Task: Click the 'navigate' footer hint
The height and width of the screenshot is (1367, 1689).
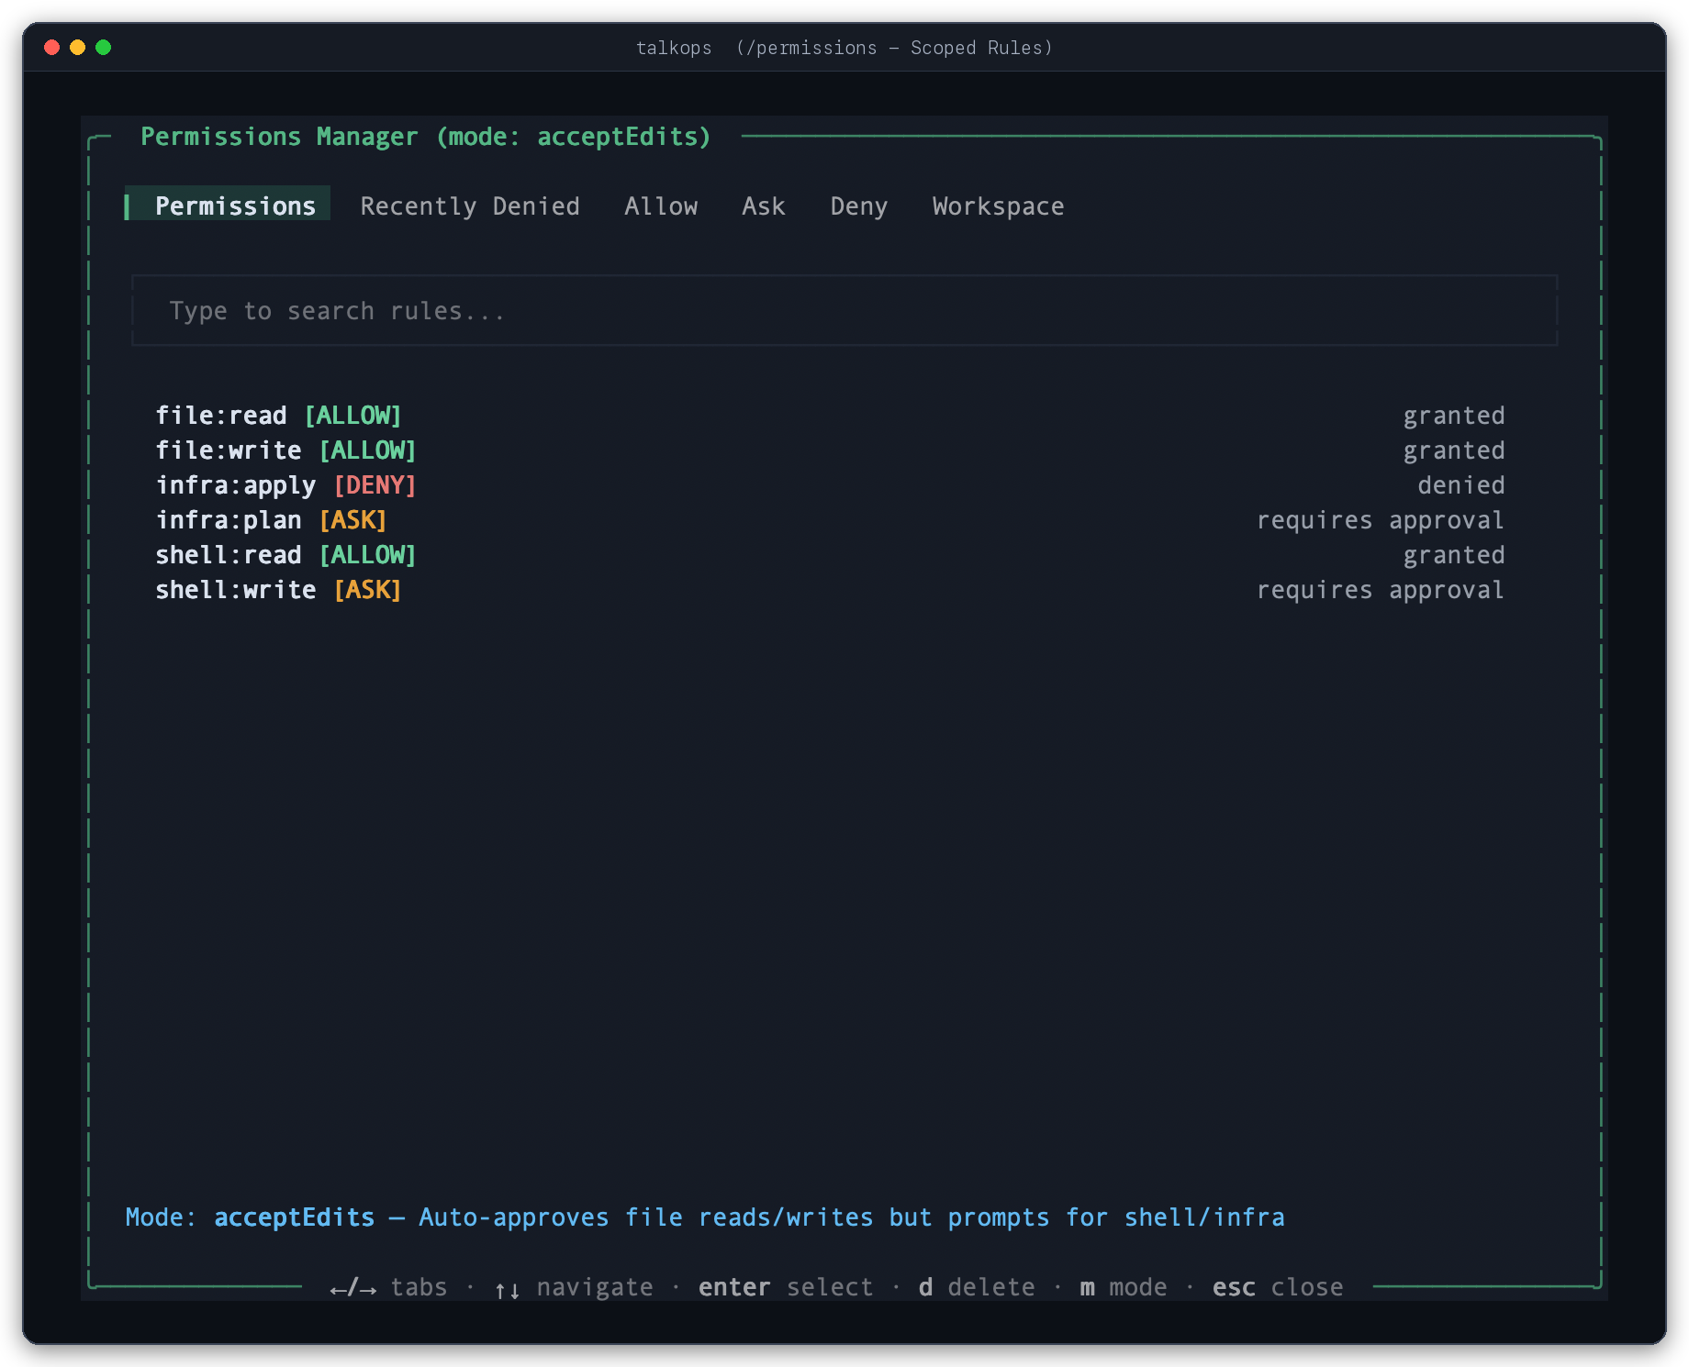Action: click(x=575, y=1287)
